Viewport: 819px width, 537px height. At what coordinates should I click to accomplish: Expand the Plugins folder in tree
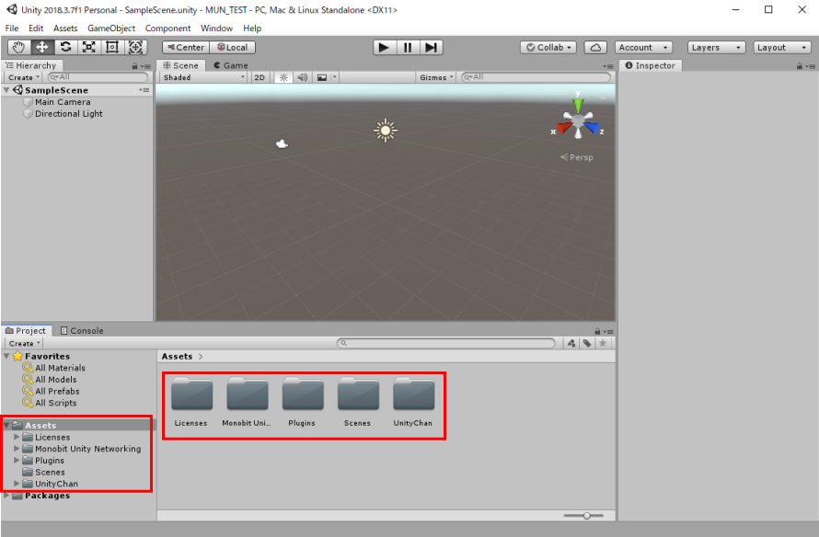click(x=17, y=461)
